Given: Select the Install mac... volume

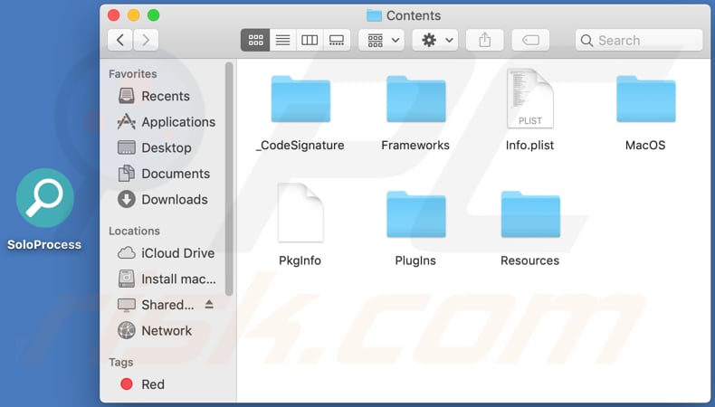Looking at the screenshot, I should 167,279.
